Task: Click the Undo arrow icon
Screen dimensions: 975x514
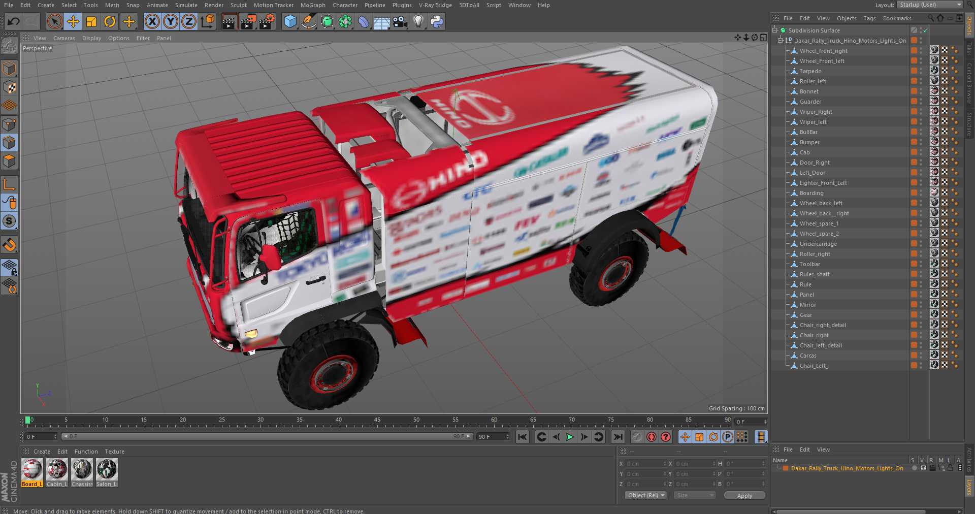Action: tap(14, 21)
